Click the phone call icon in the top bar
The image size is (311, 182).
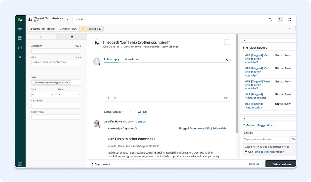click(280, 19)
